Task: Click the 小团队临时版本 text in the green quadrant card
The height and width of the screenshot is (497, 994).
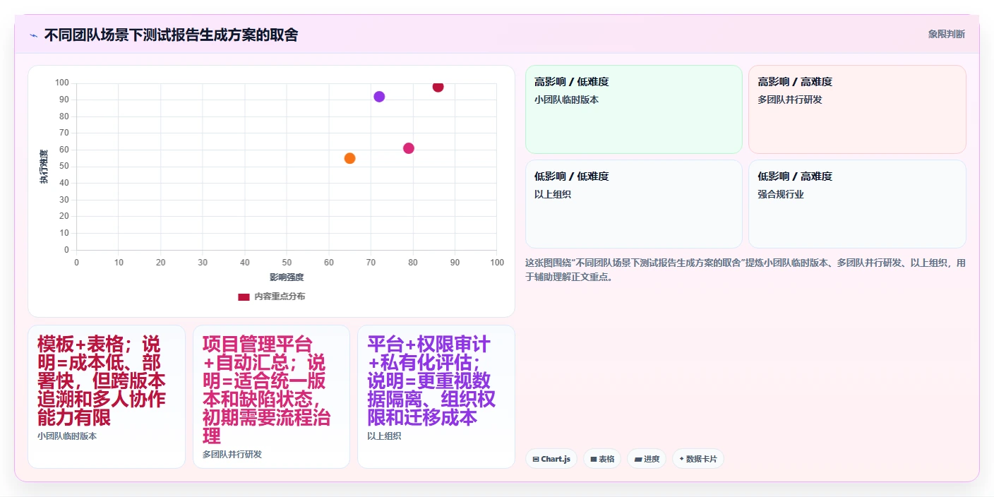Action: click(567, 100)
